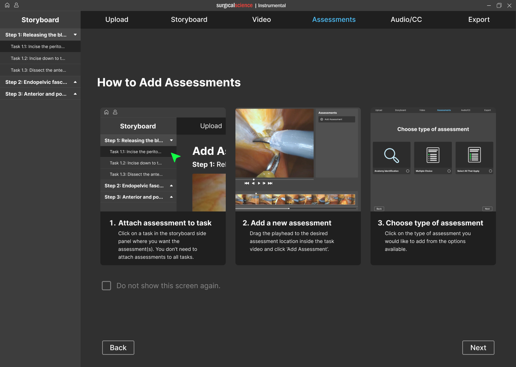This screenshot has width=516, height=367.
Task: Enable 'Do not show this screen again'
Action: (106, 286)
